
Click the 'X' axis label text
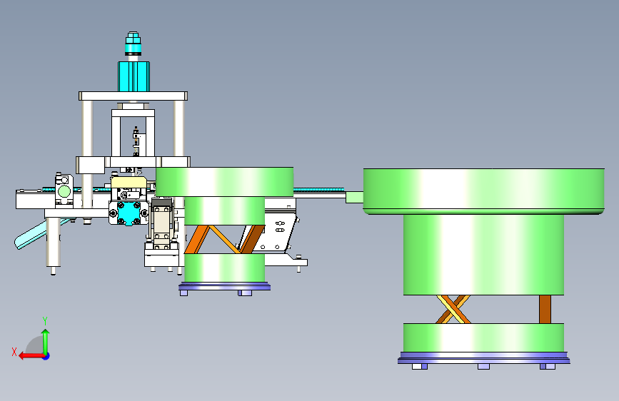pyautogui.click(x=14, y=352)
